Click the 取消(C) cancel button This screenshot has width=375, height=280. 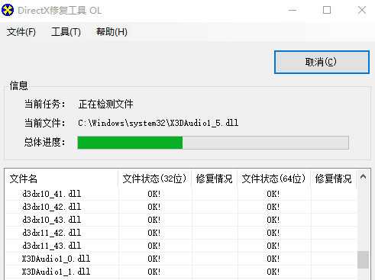point(322,62)
